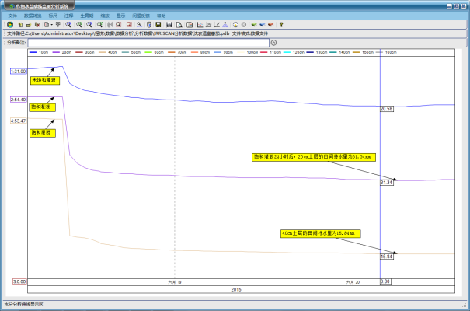Select the 1:31.00 axis scale label
Screen dimensions: 470x311
click(19, 72)
